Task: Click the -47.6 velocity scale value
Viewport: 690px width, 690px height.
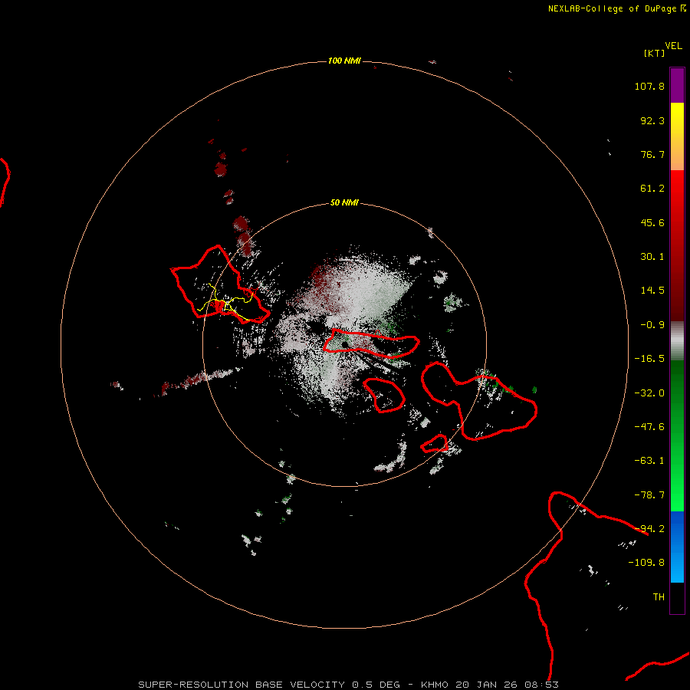Action: [x=649, y=427]
